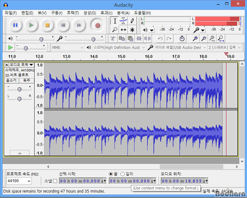Image resolution: width=247 pixels, height=198 pixels.
Task: Close the audio track with X
Action: point(6,65)
